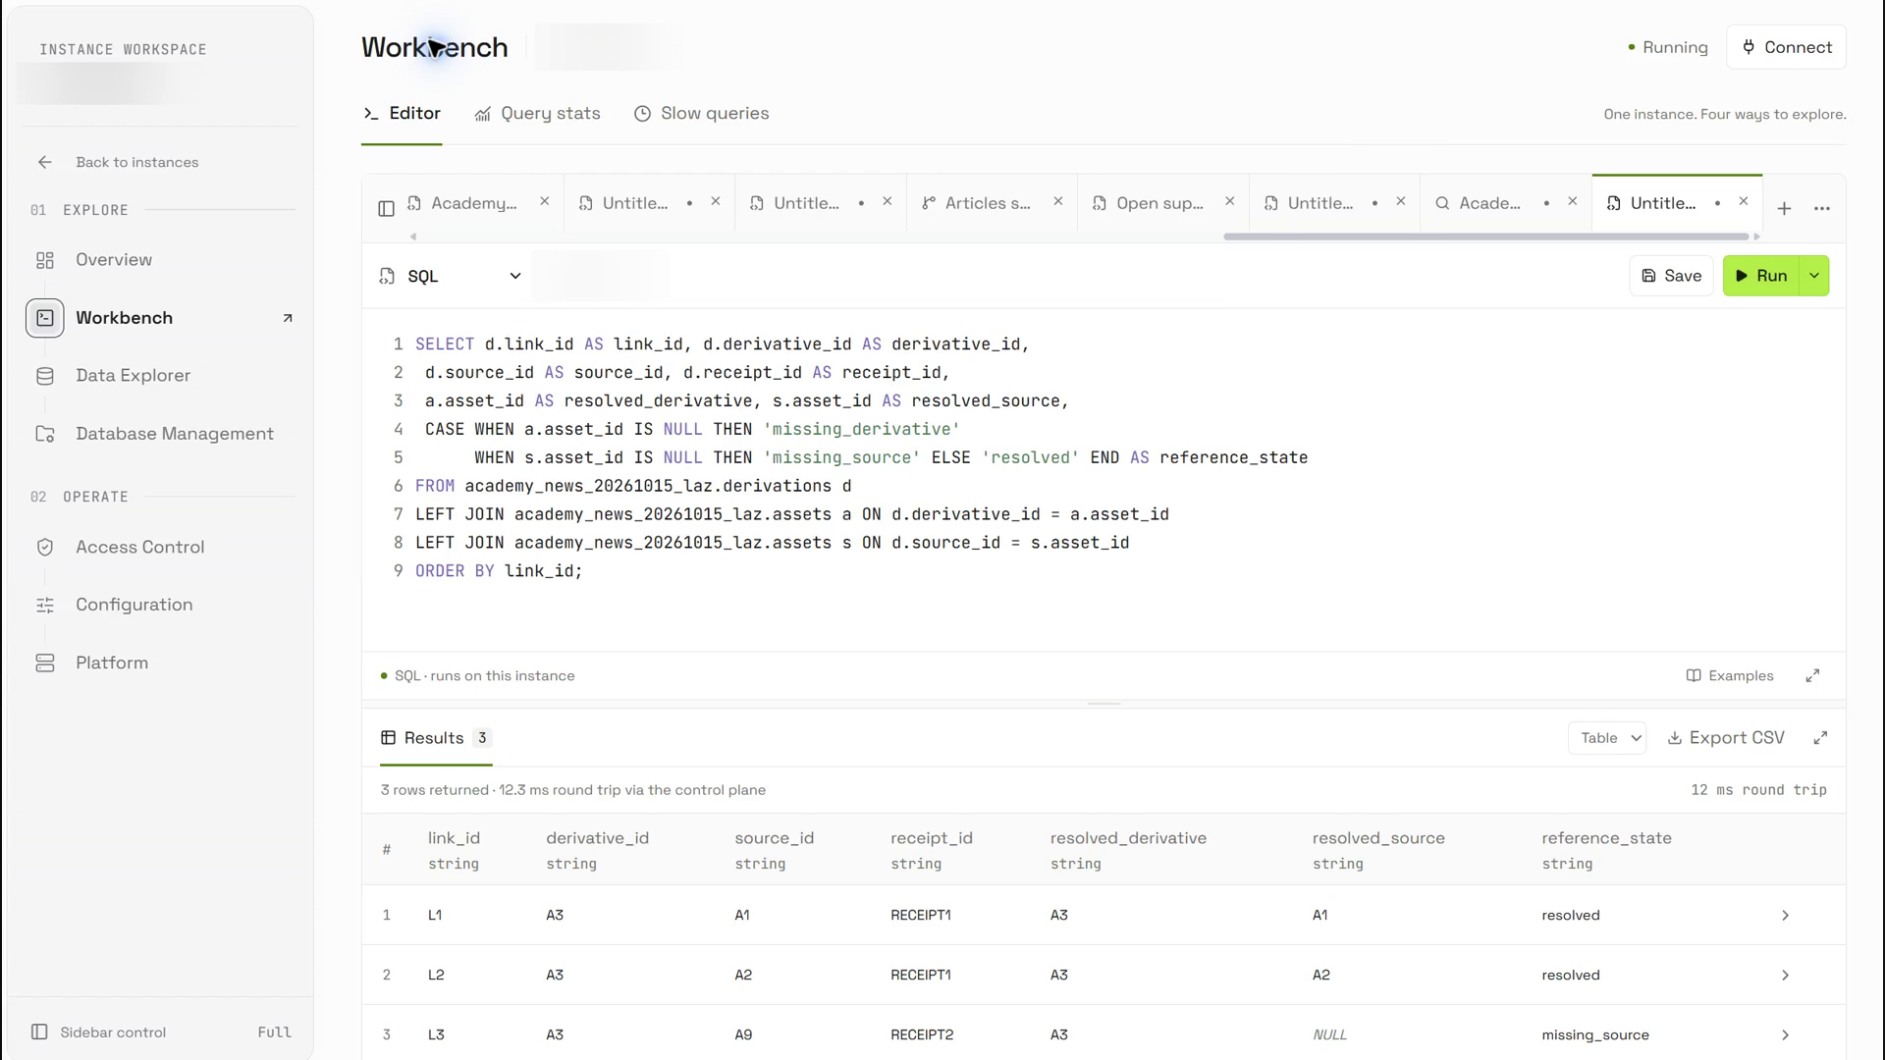Go back to instances arrow

[45, 163]
